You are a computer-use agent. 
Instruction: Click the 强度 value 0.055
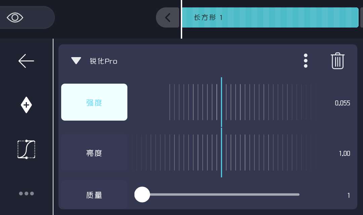[x=342, y=103]
